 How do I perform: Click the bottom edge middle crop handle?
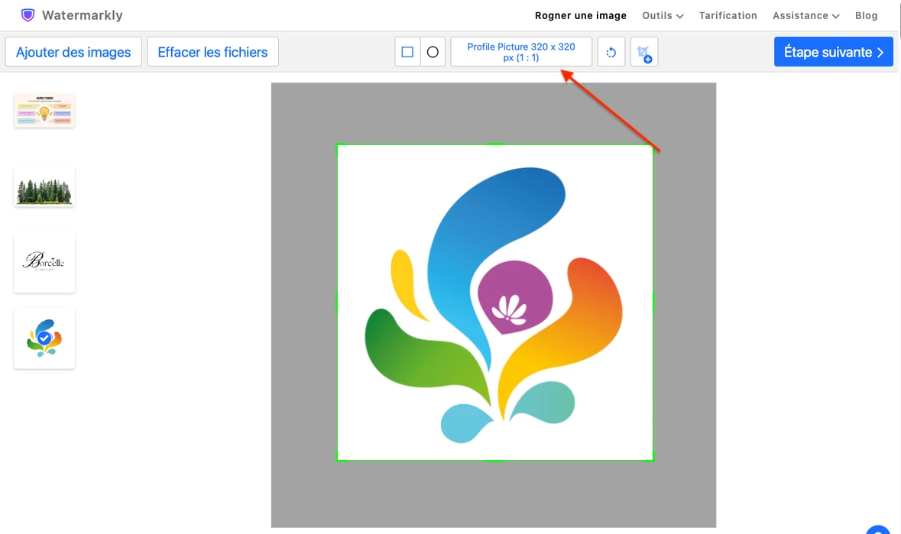(x=494, y=461)
